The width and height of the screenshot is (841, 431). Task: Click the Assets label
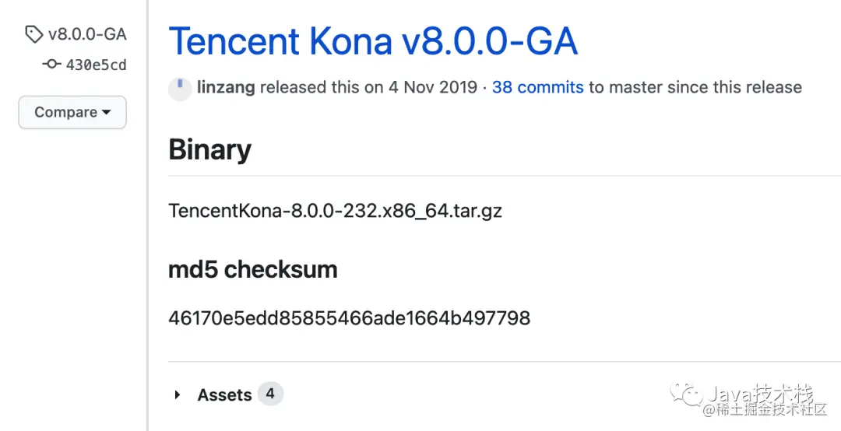coord(224,395)
